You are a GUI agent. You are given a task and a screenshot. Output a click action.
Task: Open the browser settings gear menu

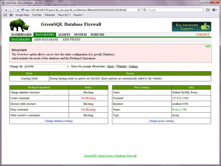click(x=215, y=10)
